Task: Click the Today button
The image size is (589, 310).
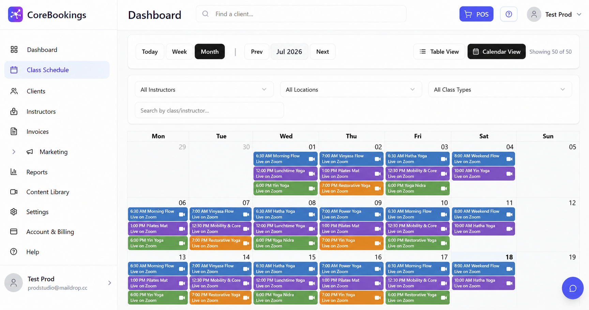Action: coord(150,51)
